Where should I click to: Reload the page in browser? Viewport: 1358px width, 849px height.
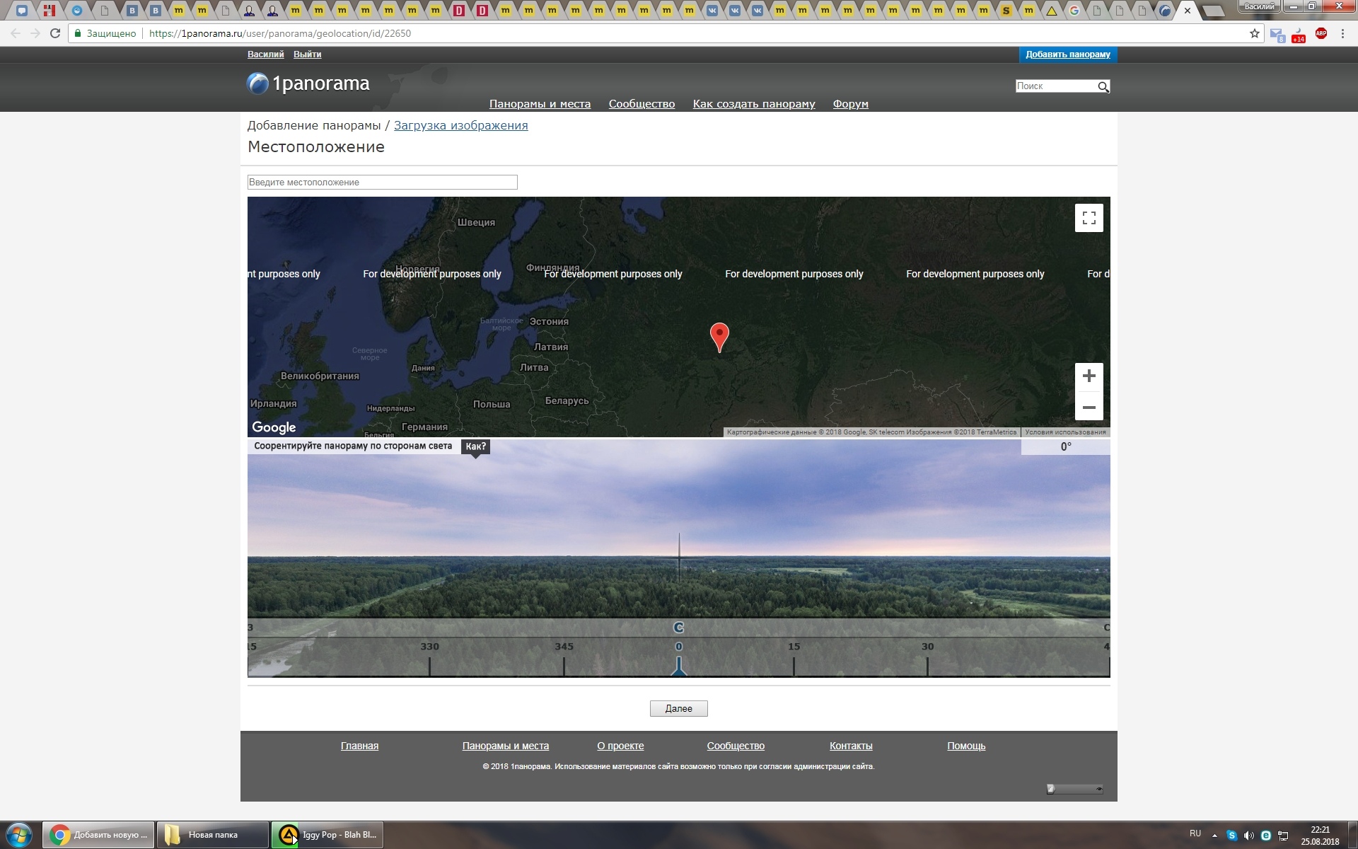[55, 33]
